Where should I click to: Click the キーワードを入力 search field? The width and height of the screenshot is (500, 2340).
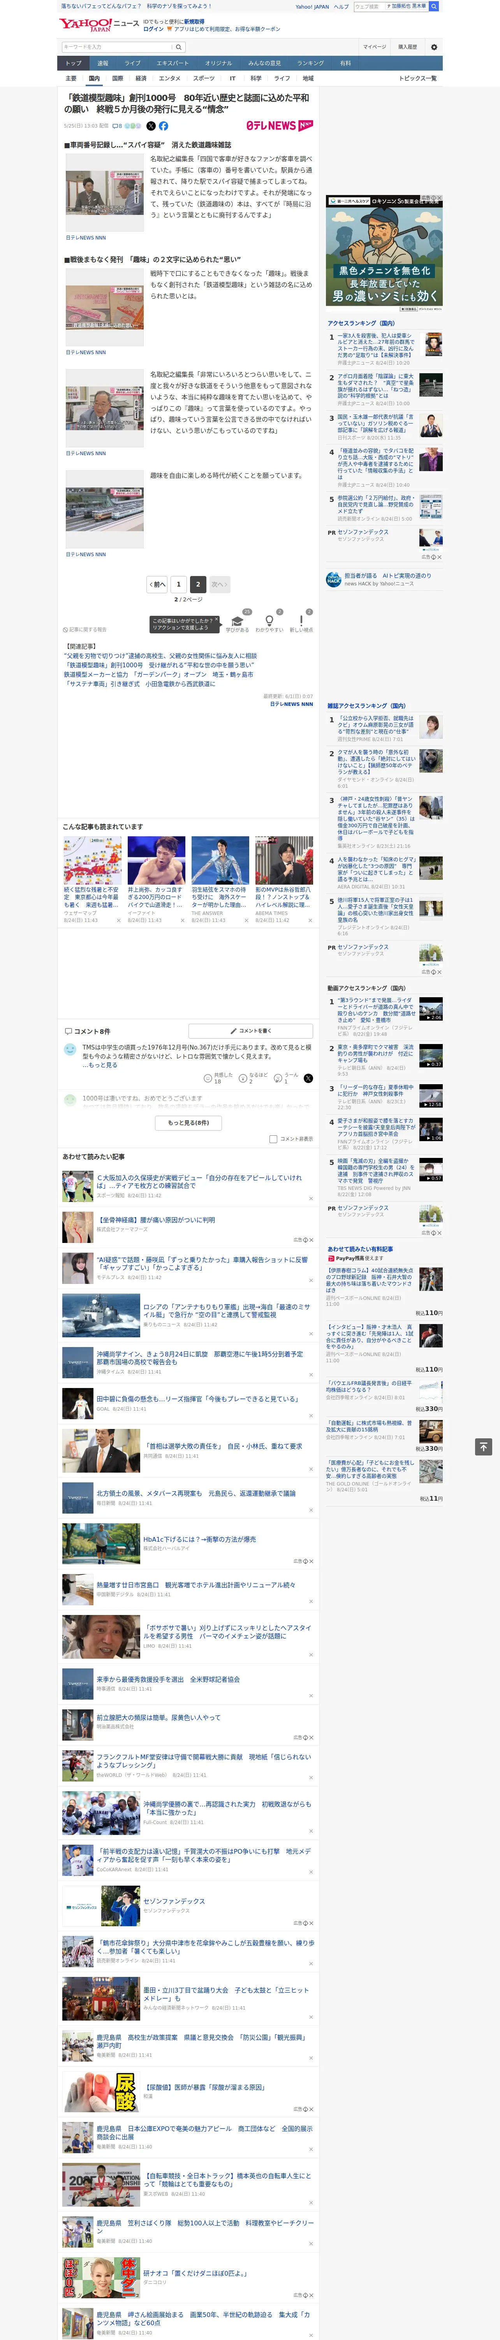point(117,47)
